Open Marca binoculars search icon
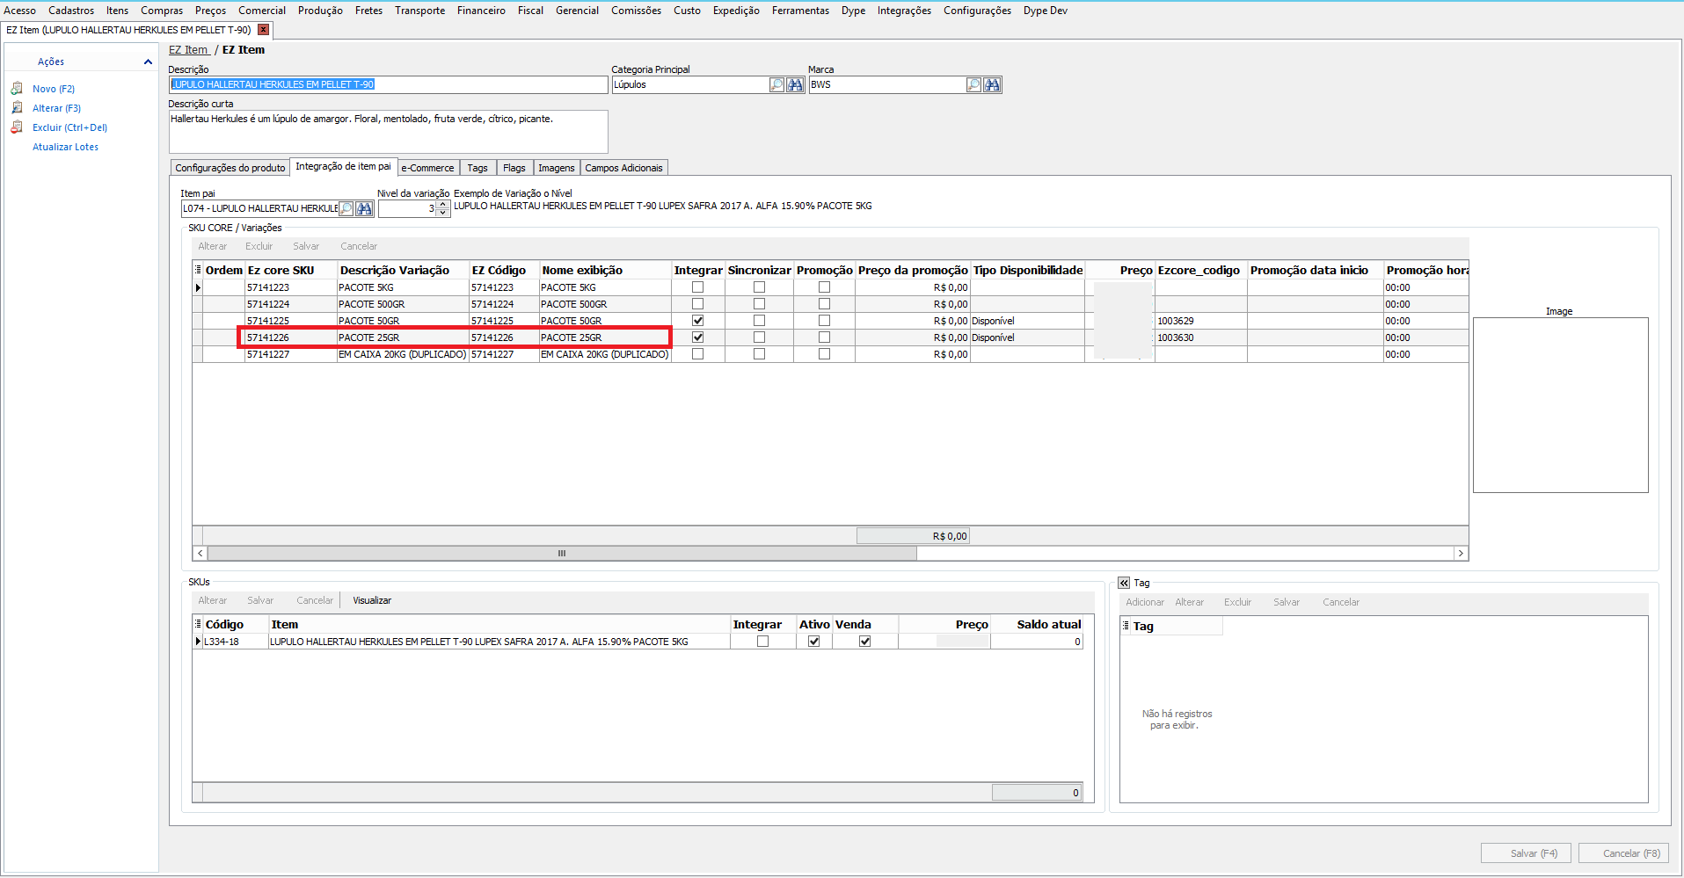Screen dimensions: 1684x878 click(x=992, y=84)
